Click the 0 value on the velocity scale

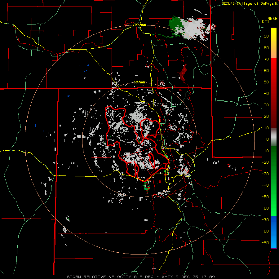coord(268,139)
